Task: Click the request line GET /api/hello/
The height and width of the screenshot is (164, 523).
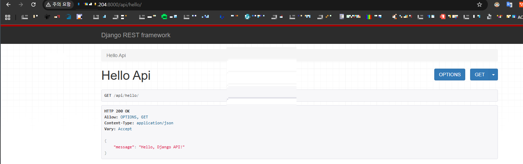Action: point(121,95)
